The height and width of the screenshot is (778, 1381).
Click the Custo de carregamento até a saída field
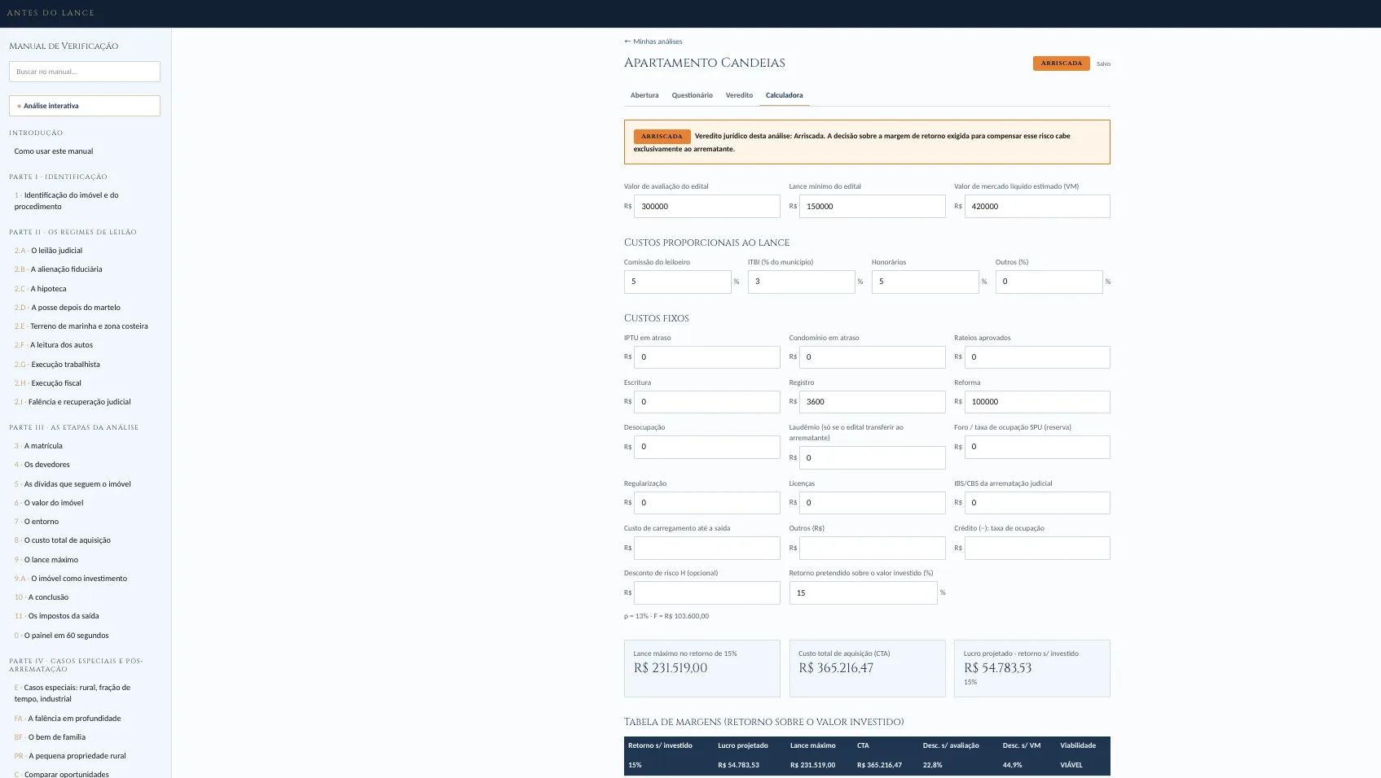(x=706, y=548)
